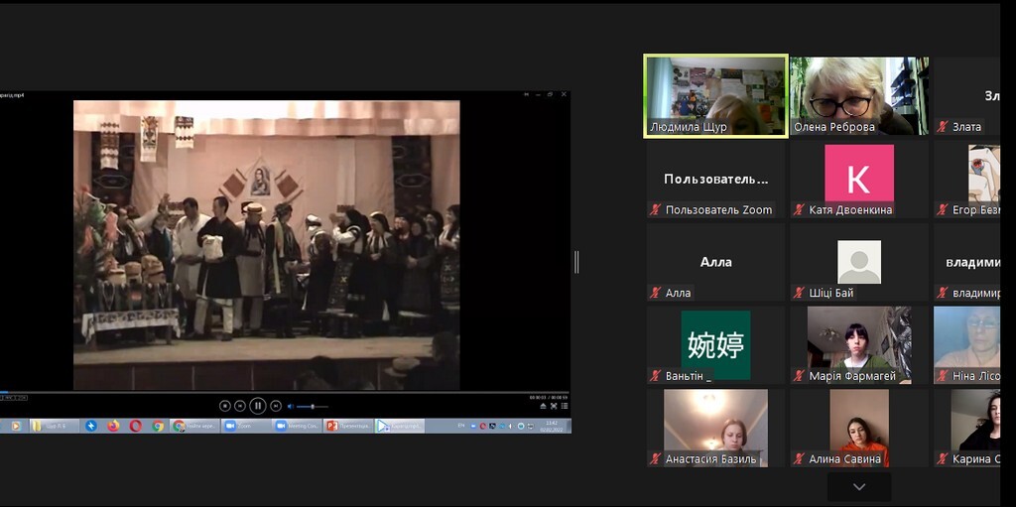Skip to next track in the media player

(x=276, y=406)
